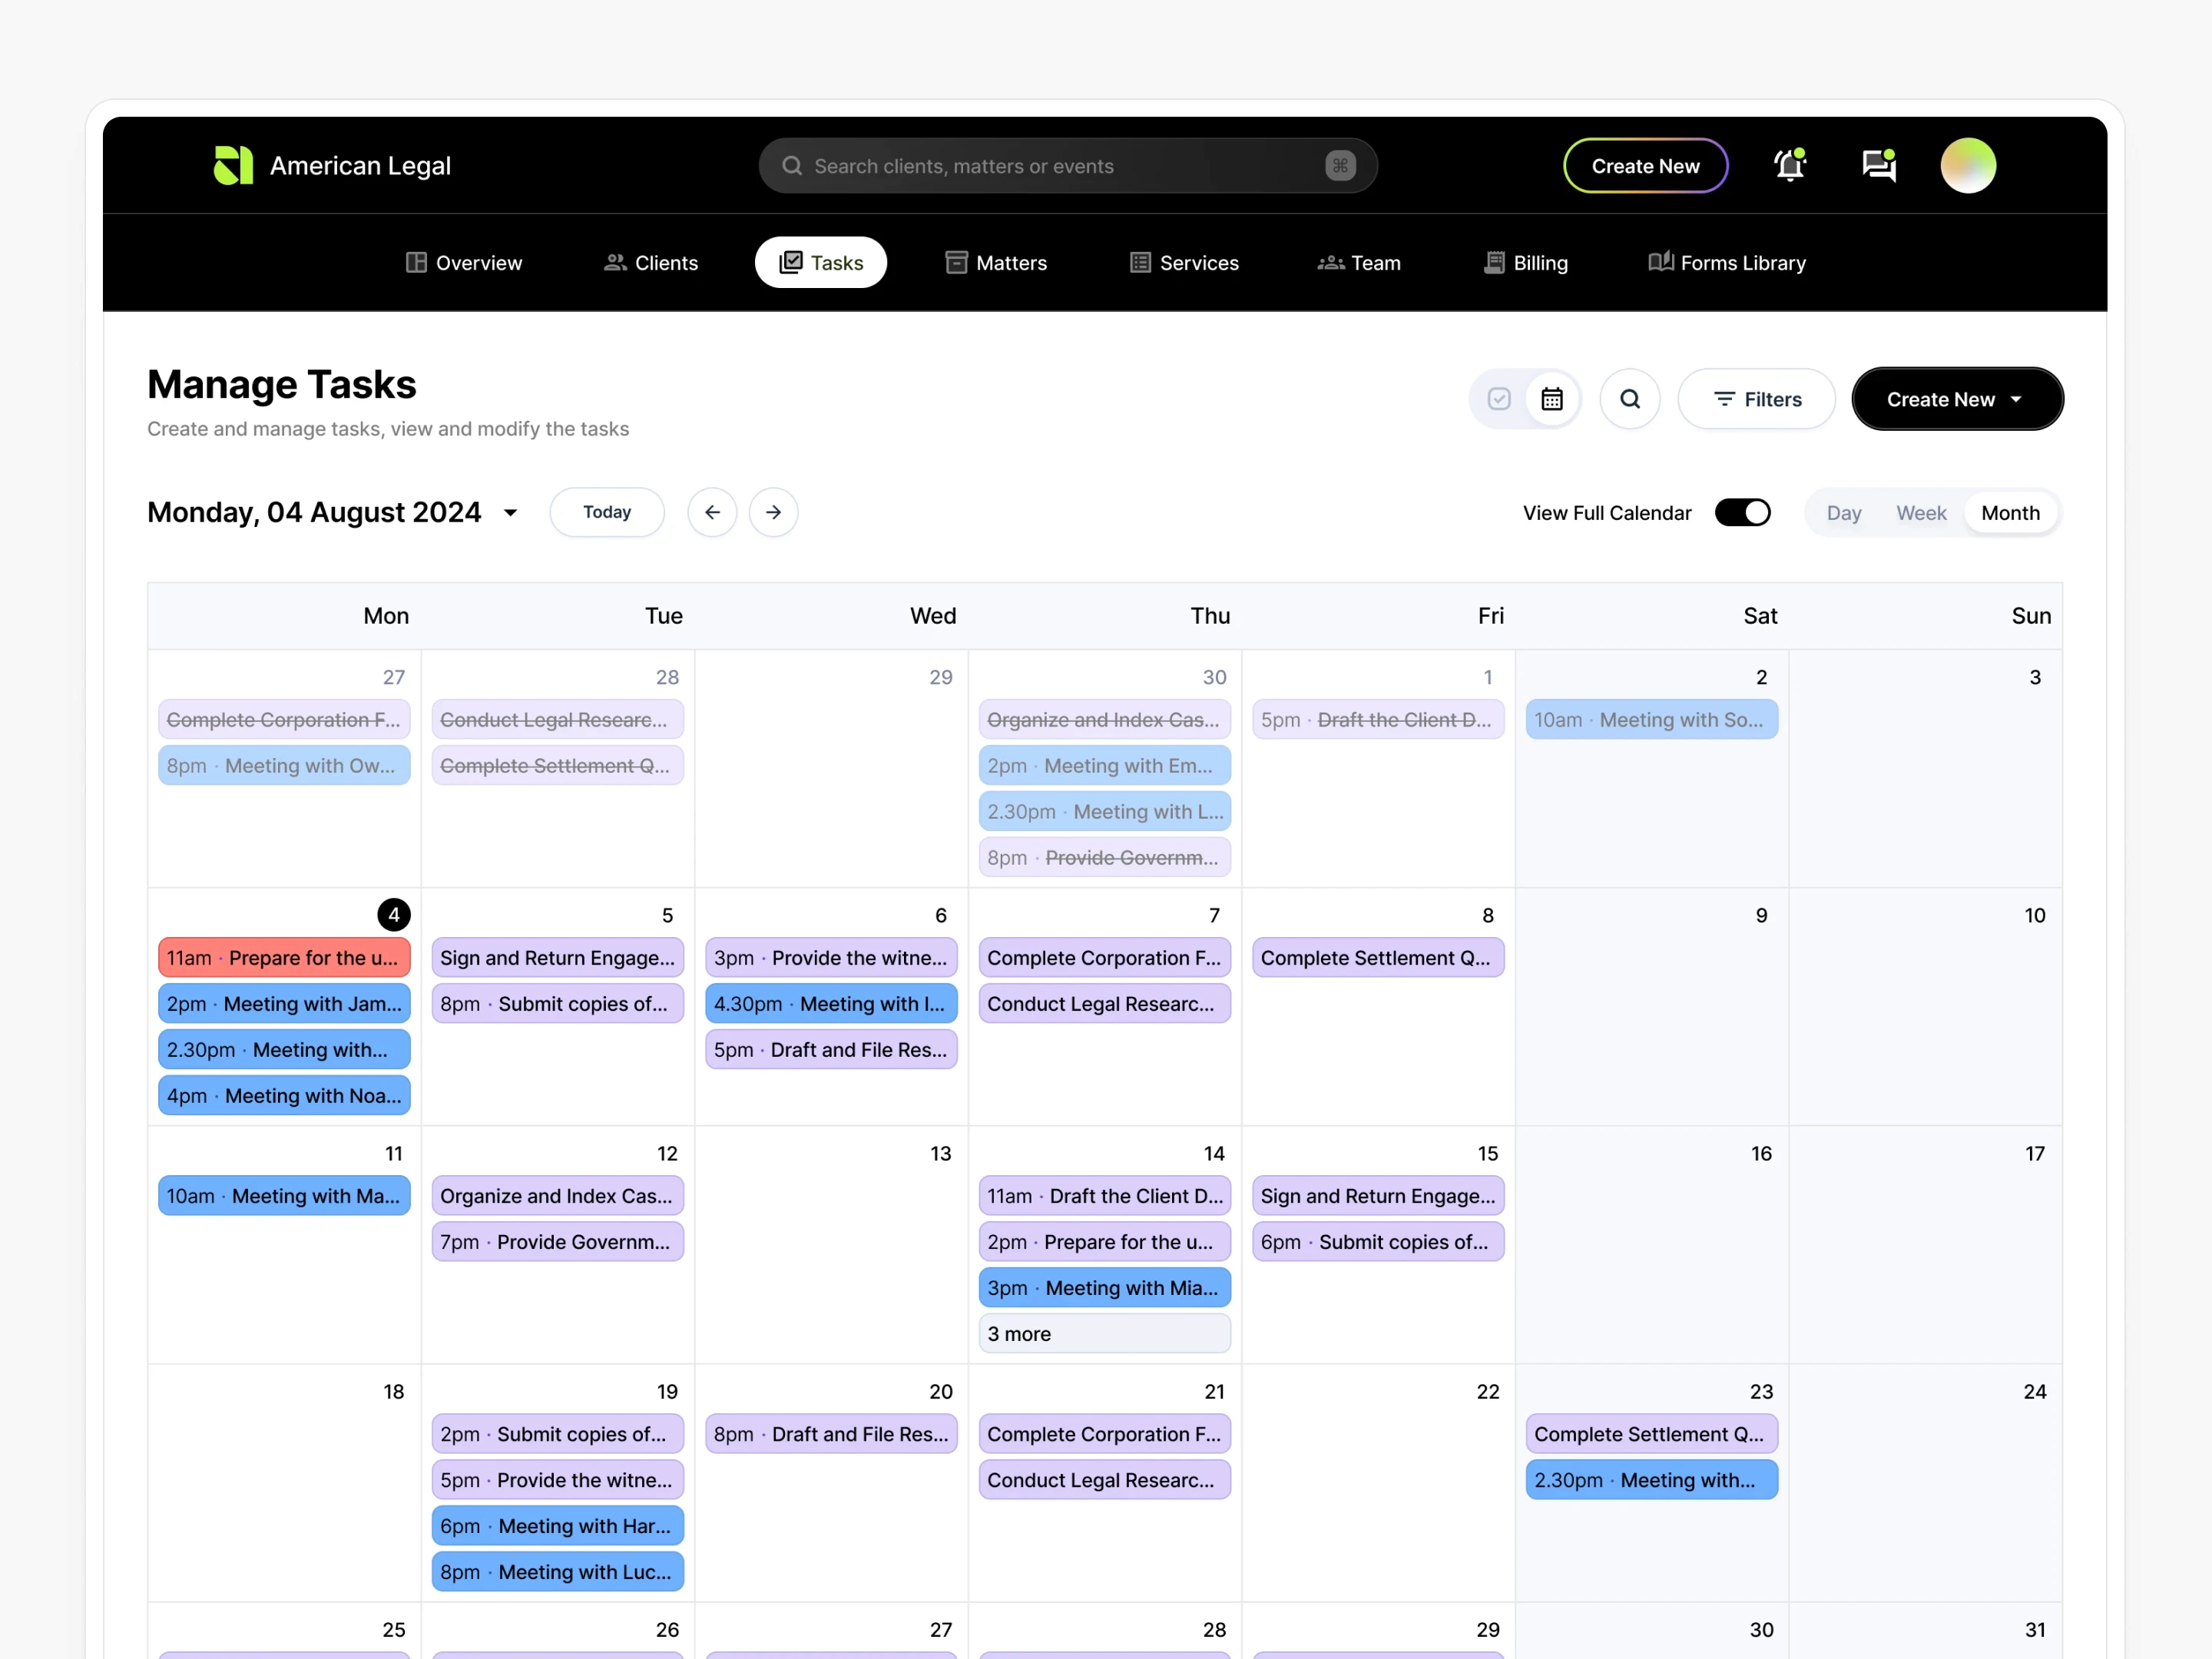Open the chat messages icon

[1878, 166]
